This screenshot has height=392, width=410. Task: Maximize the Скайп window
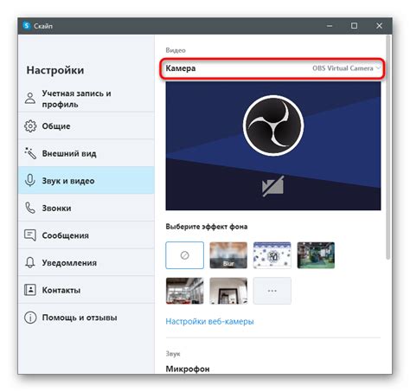(x=354, y=26)
